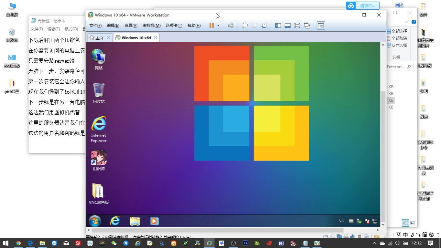Click the pr 64位 desktop shortcut
This screenshot has height=248, width=441.
pyautogui.click(x=12, y=87)
